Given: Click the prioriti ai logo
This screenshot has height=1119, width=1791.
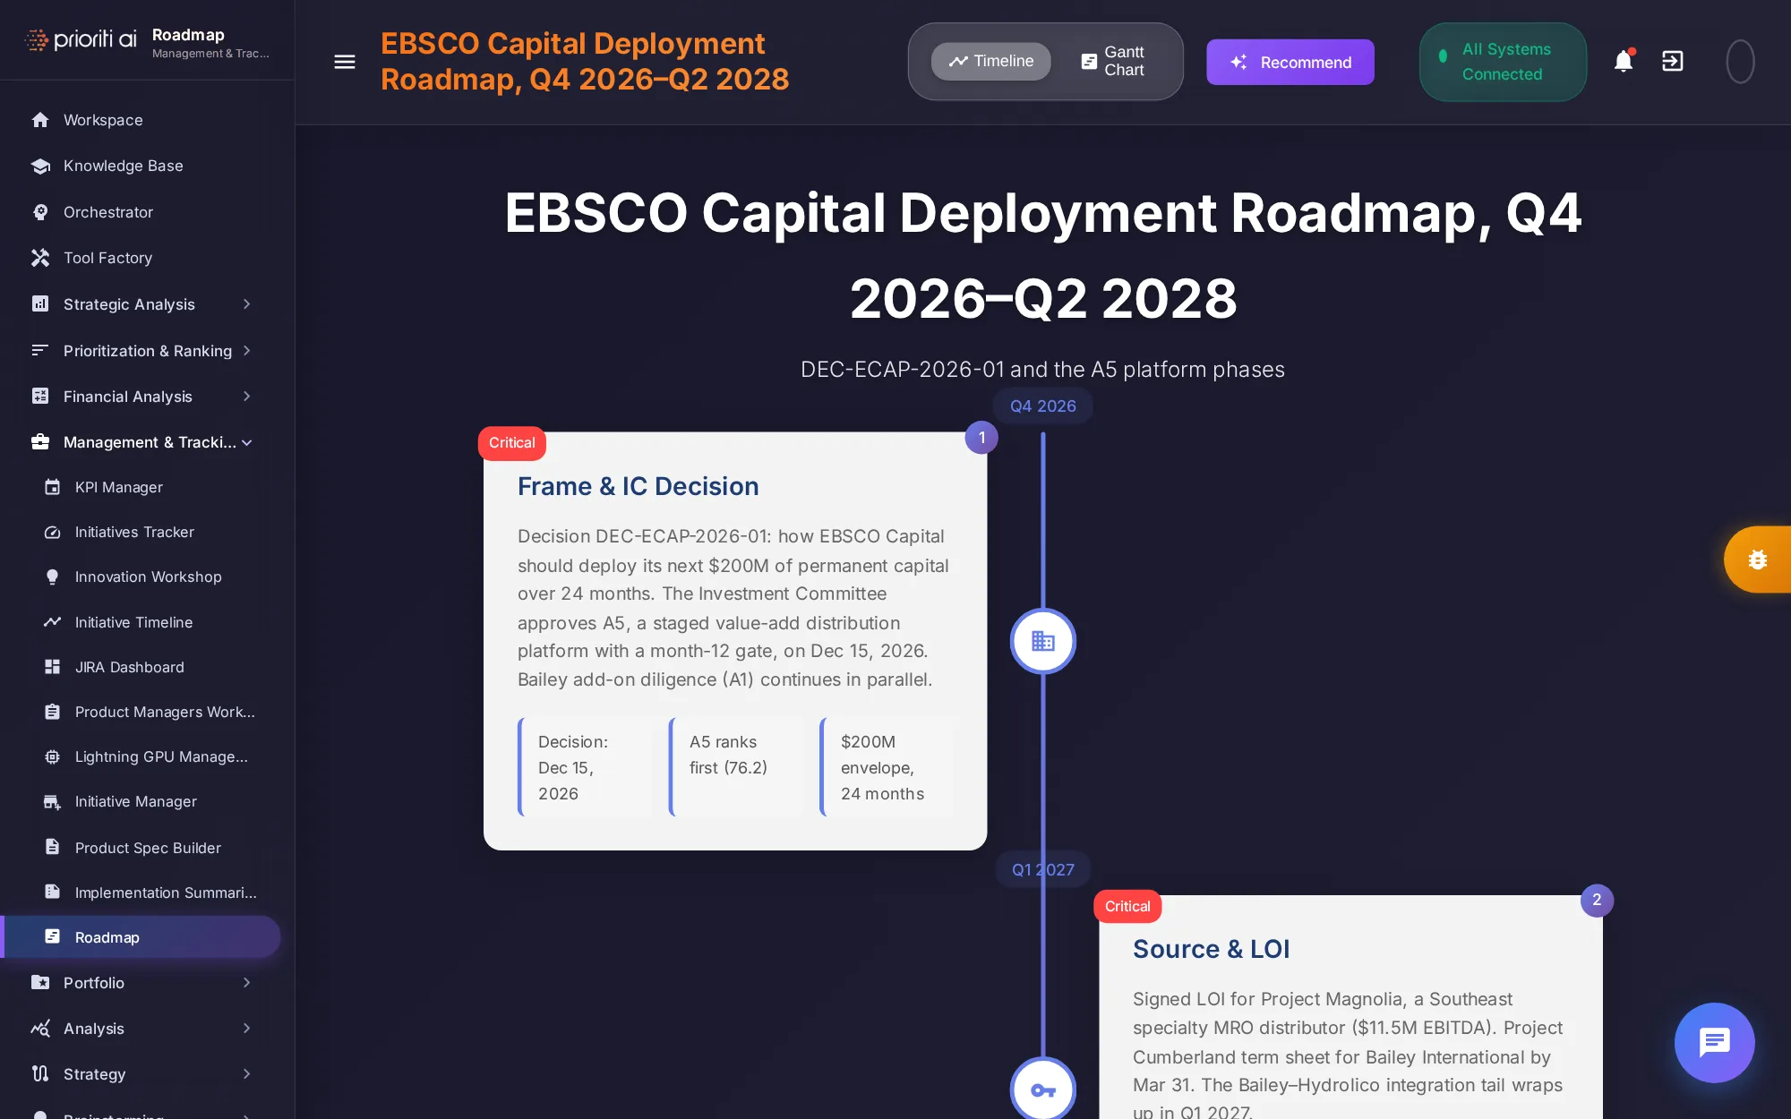Looking at the screenshot, I should click(81, 39).
